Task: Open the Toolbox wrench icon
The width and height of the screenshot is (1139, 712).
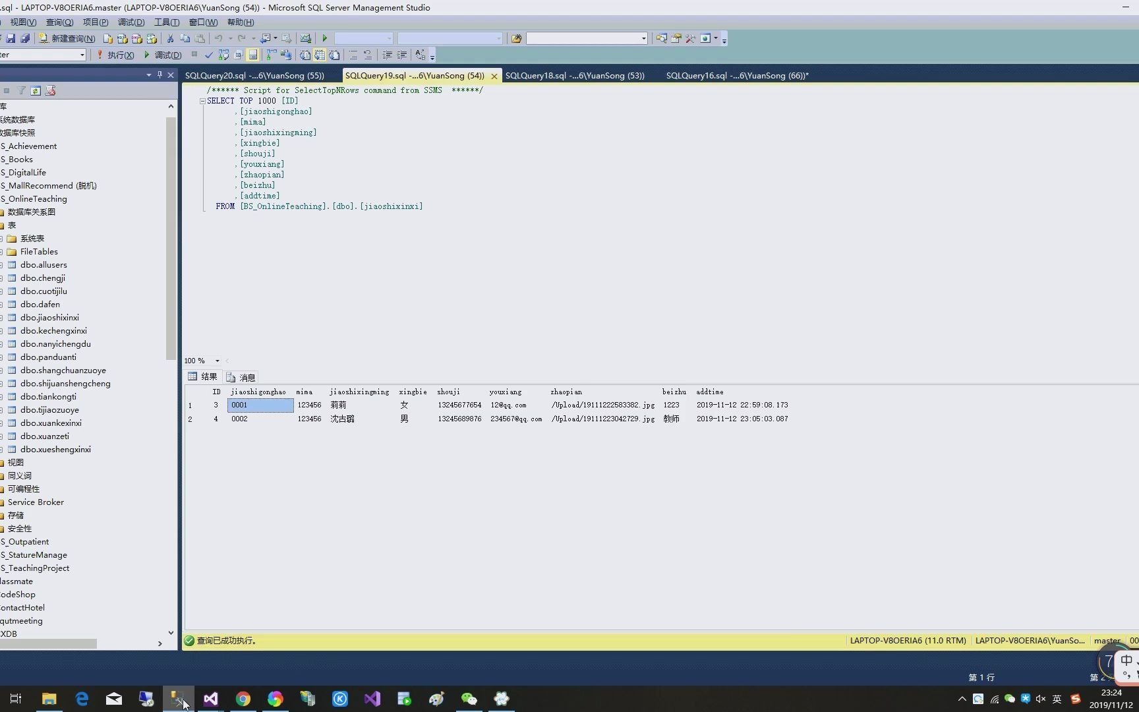Action: coord(690,38)
